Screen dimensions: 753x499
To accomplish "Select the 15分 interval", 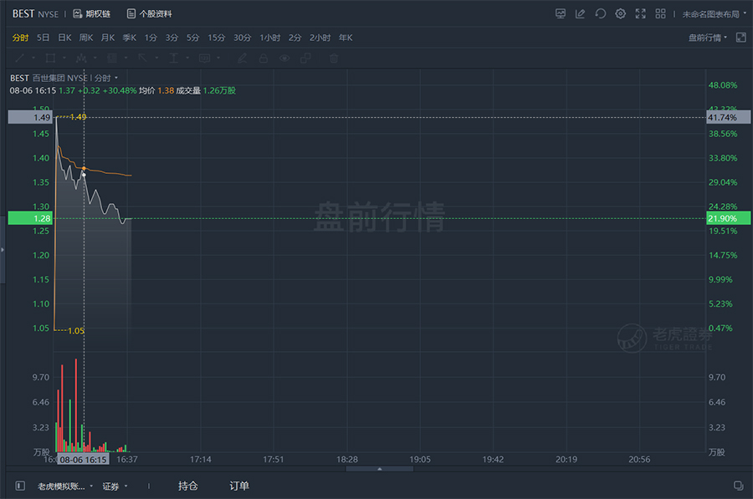I will point(216,38).
